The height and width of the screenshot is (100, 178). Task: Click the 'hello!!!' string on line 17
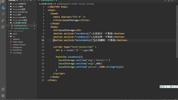pyautogui.click(x=102, y=60)
